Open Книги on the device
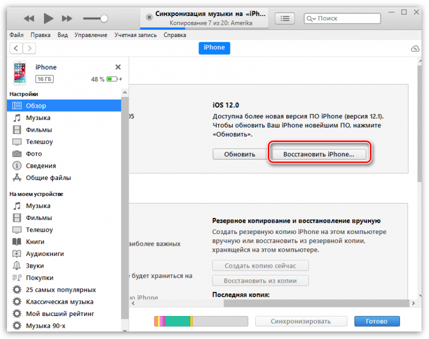 pos(64,242)
